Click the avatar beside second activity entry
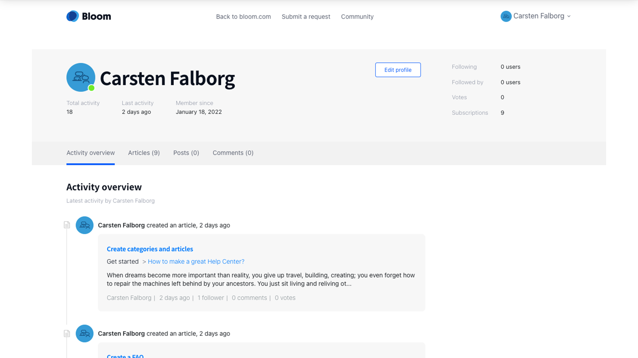 [84, 333]
